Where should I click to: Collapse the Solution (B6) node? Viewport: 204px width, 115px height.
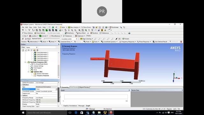[28, 72]
